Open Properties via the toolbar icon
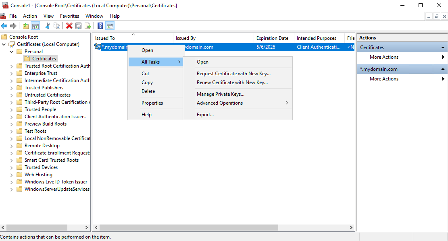 coord(78,26)
